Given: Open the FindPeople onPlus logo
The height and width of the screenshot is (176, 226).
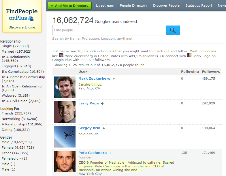Looking at the screenshot, I should (x=22, y=16).
